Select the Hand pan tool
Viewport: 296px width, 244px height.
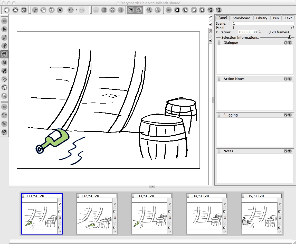[x=5, y=87]
